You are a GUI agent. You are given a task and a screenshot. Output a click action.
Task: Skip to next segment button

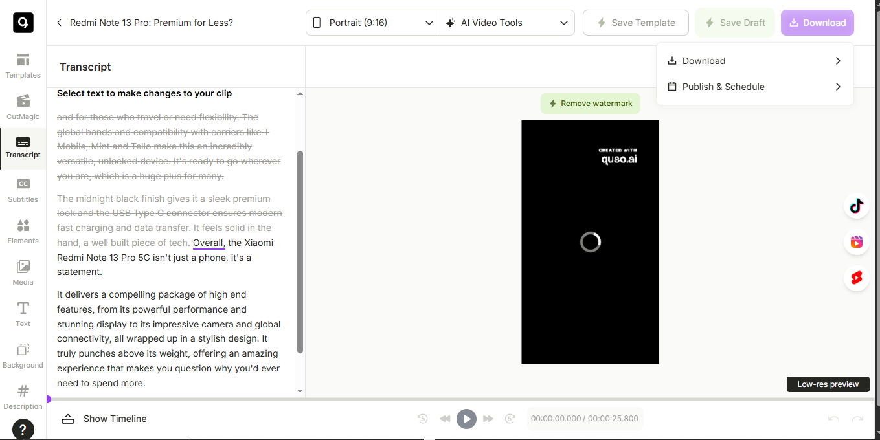488,419
